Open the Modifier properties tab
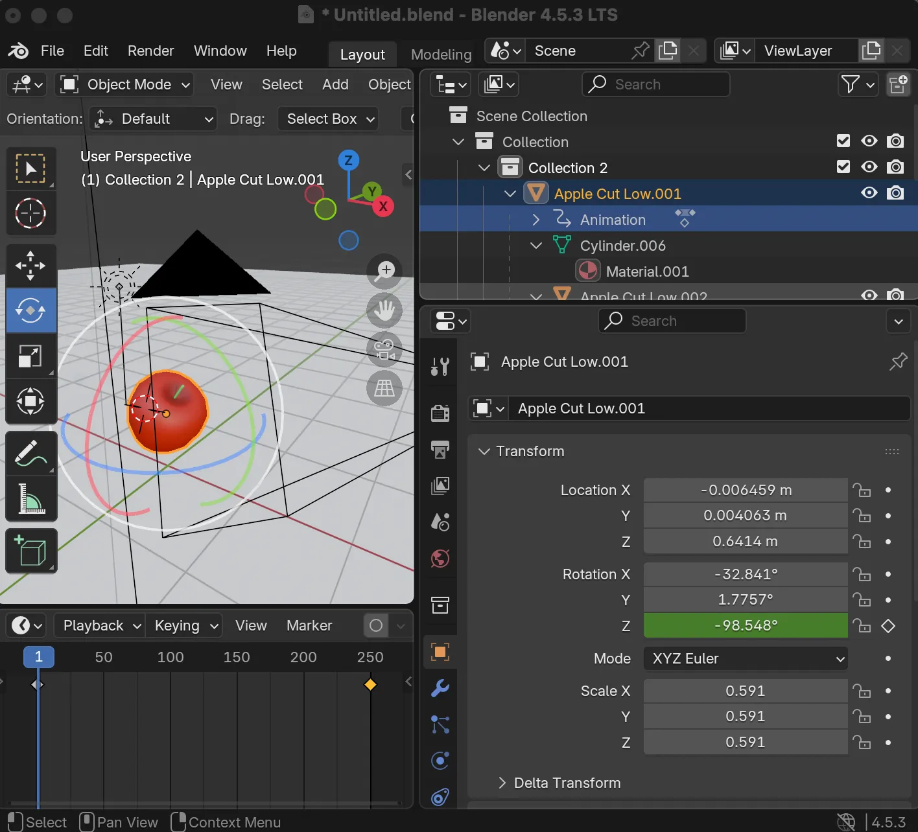 pyautogui.click(x=440, y=688)
